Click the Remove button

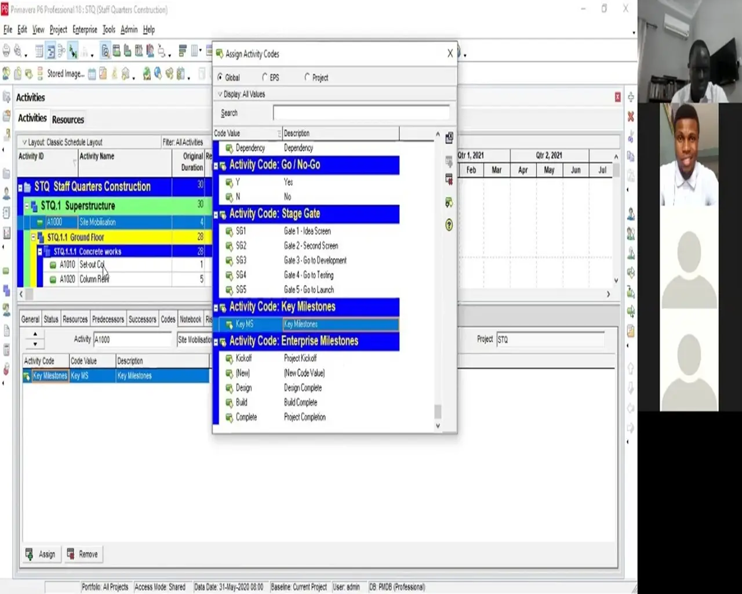tap(82, 555)
